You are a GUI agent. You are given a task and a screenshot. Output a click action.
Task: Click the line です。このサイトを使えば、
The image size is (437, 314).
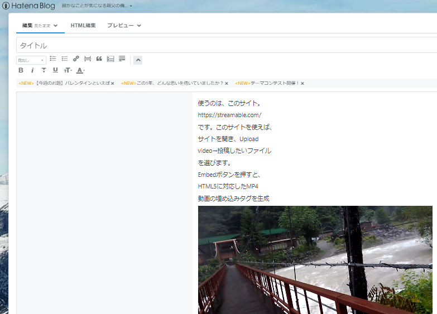pos(235,127)
